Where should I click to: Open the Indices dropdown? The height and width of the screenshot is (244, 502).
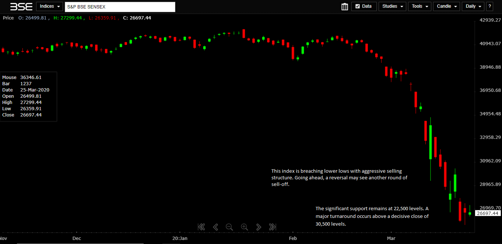tap(49, 6)
